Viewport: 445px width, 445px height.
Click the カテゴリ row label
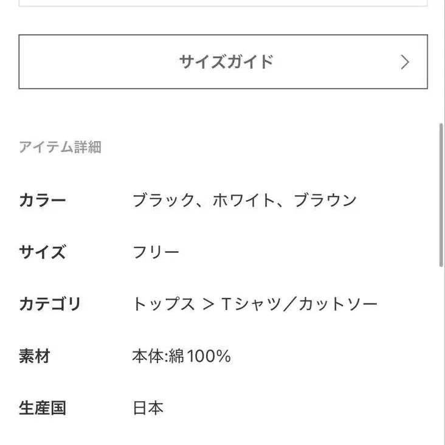tap(50, 304)
